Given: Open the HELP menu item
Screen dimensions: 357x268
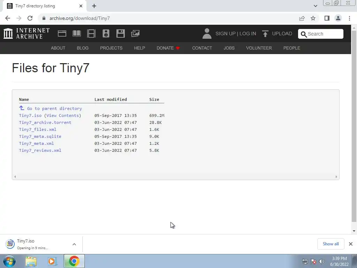Looking at the screenshot, I should click(139, 48).
